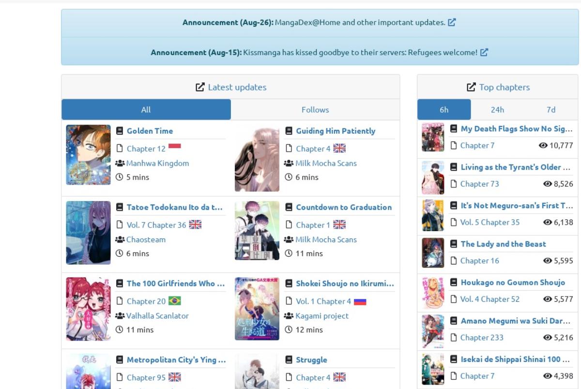581x389 pixels.
Task: Click the clock icon beside Golden Time's 5 mins
Action: (120, 177)
